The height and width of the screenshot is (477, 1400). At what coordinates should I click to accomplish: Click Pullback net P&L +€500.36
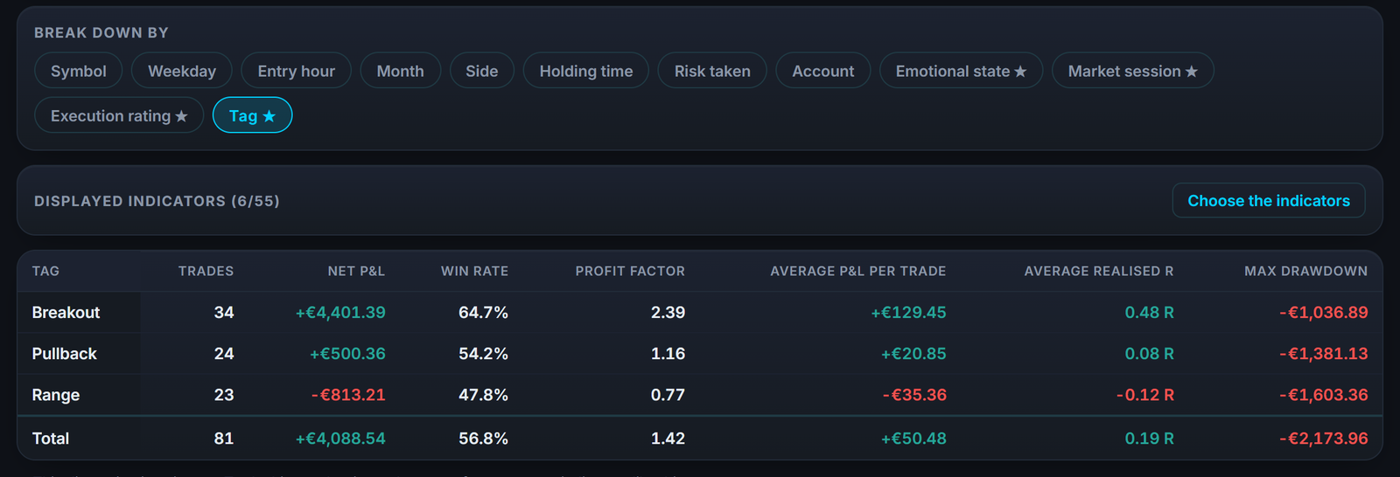pyautogui.click(x=347, y=353)
